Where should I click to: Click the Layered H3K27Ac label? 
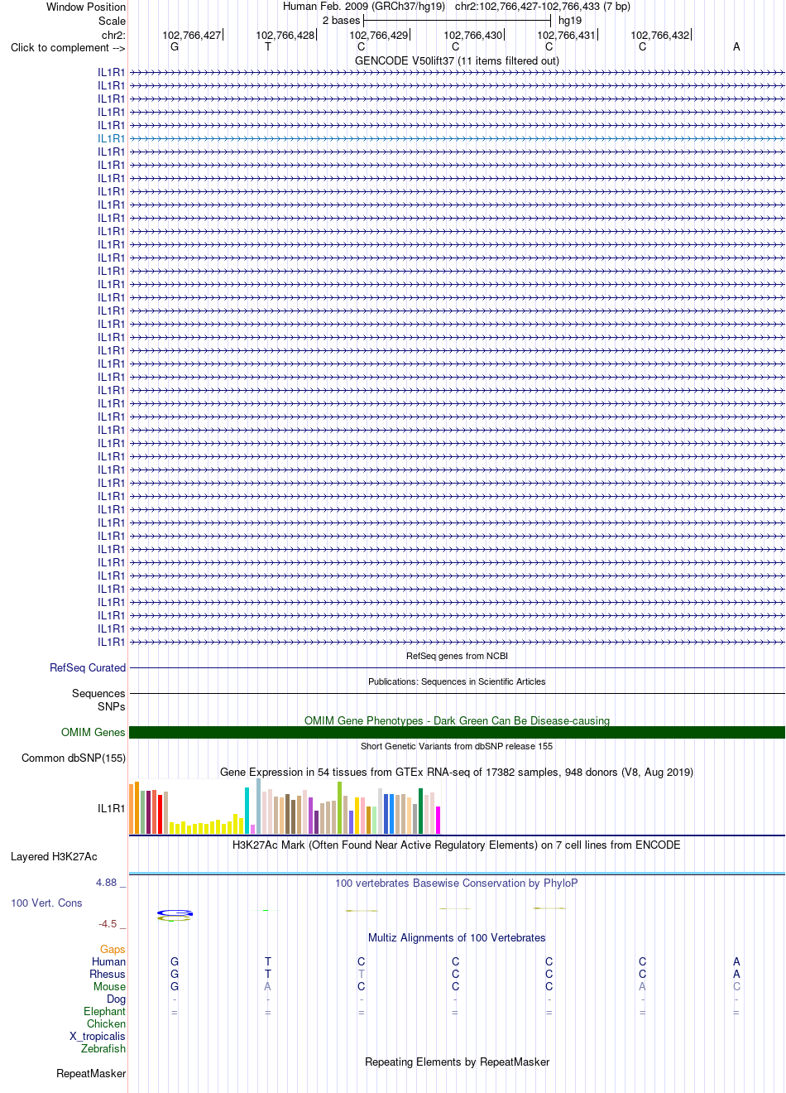point(54,856)
